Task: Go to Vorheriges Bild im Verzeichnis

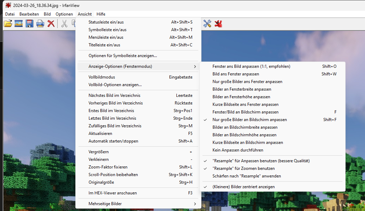Action: [x=138, y=103]
